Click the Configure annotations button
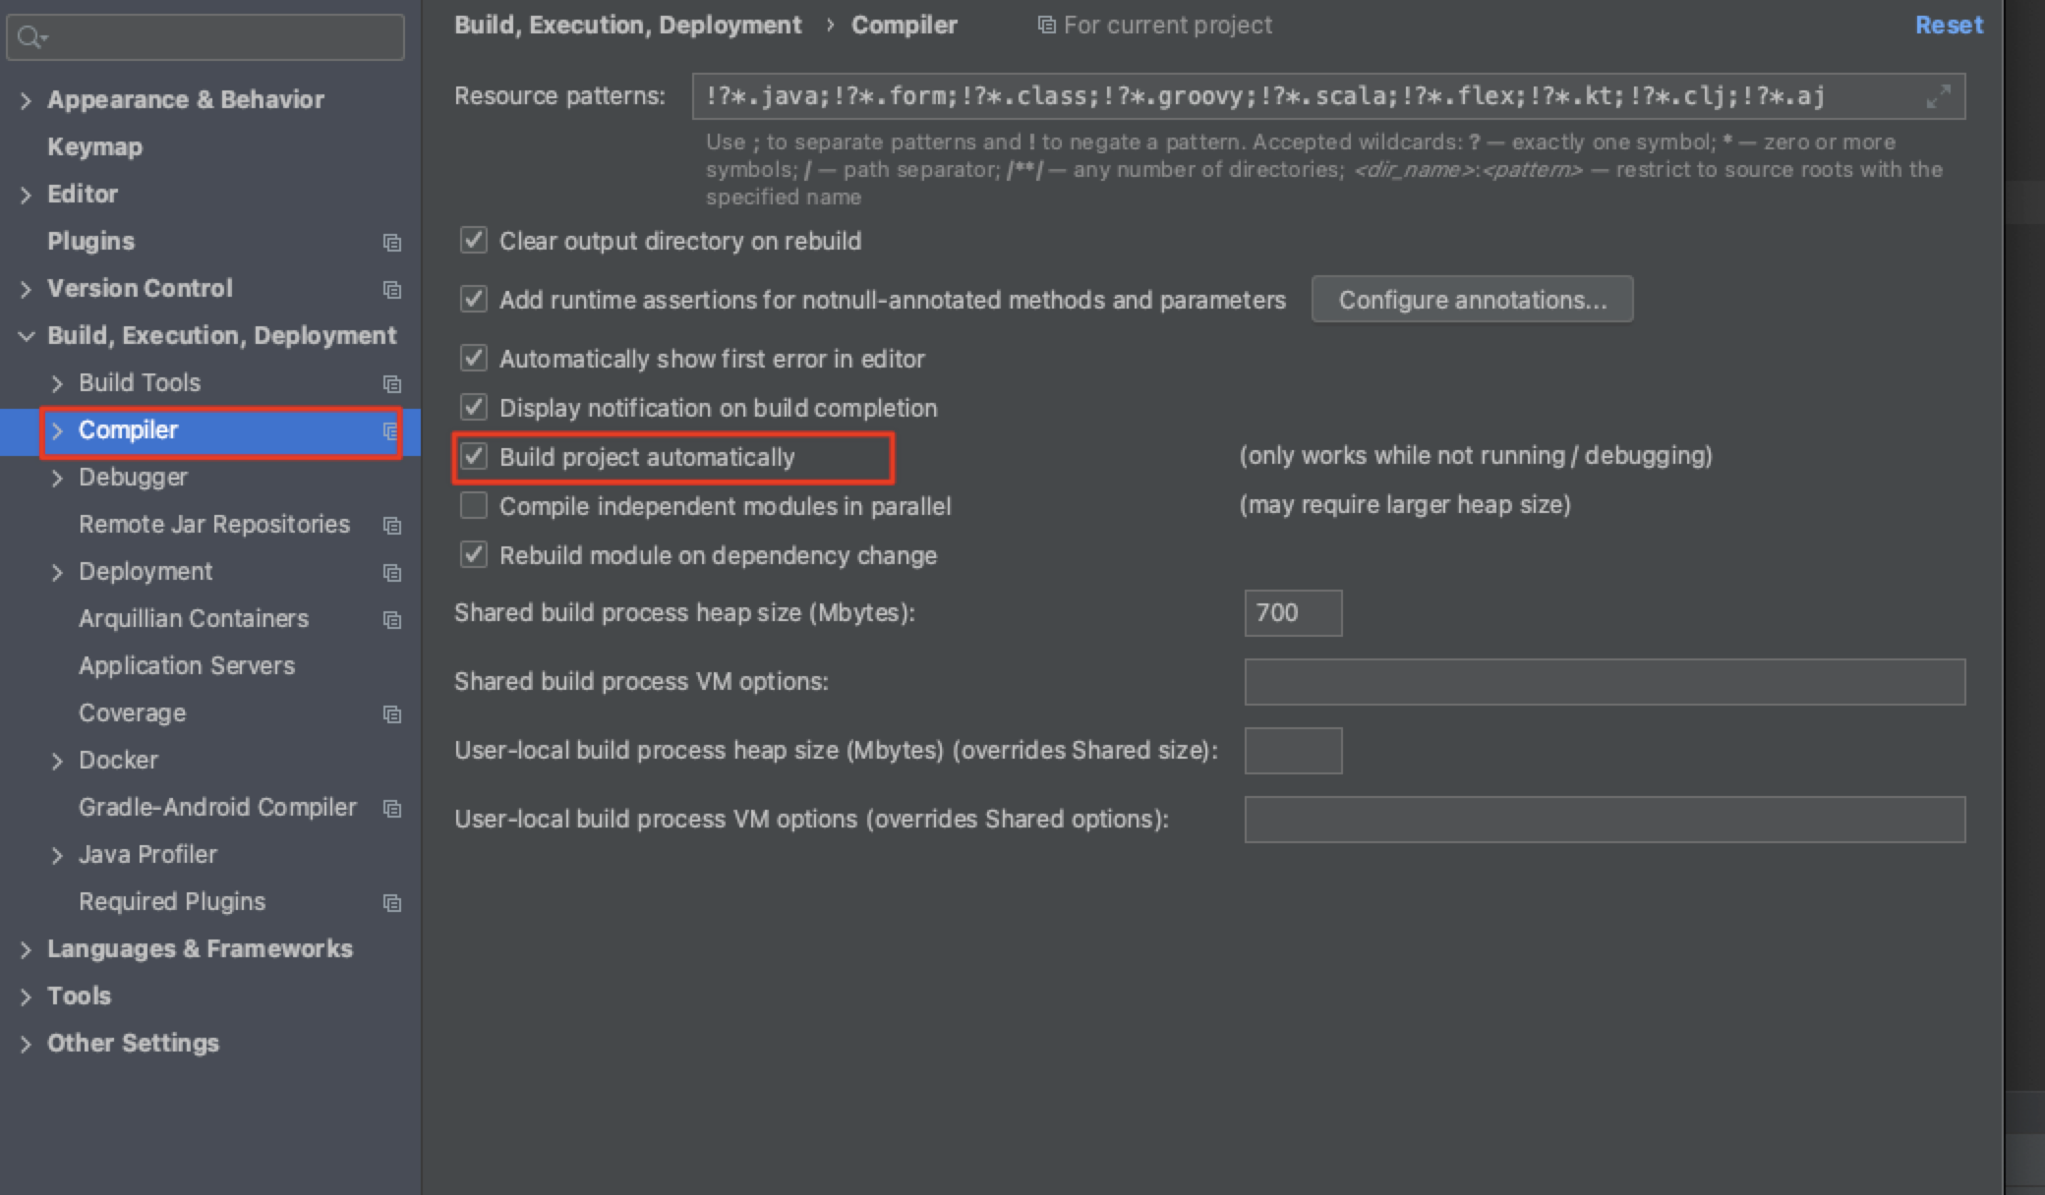Viewport: 2045px width, 1195px height. pos(1472,300)
